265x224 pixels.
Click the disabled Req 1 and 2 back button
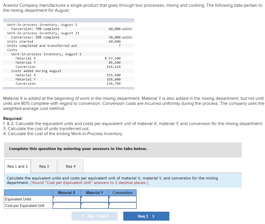click(94, 216)
